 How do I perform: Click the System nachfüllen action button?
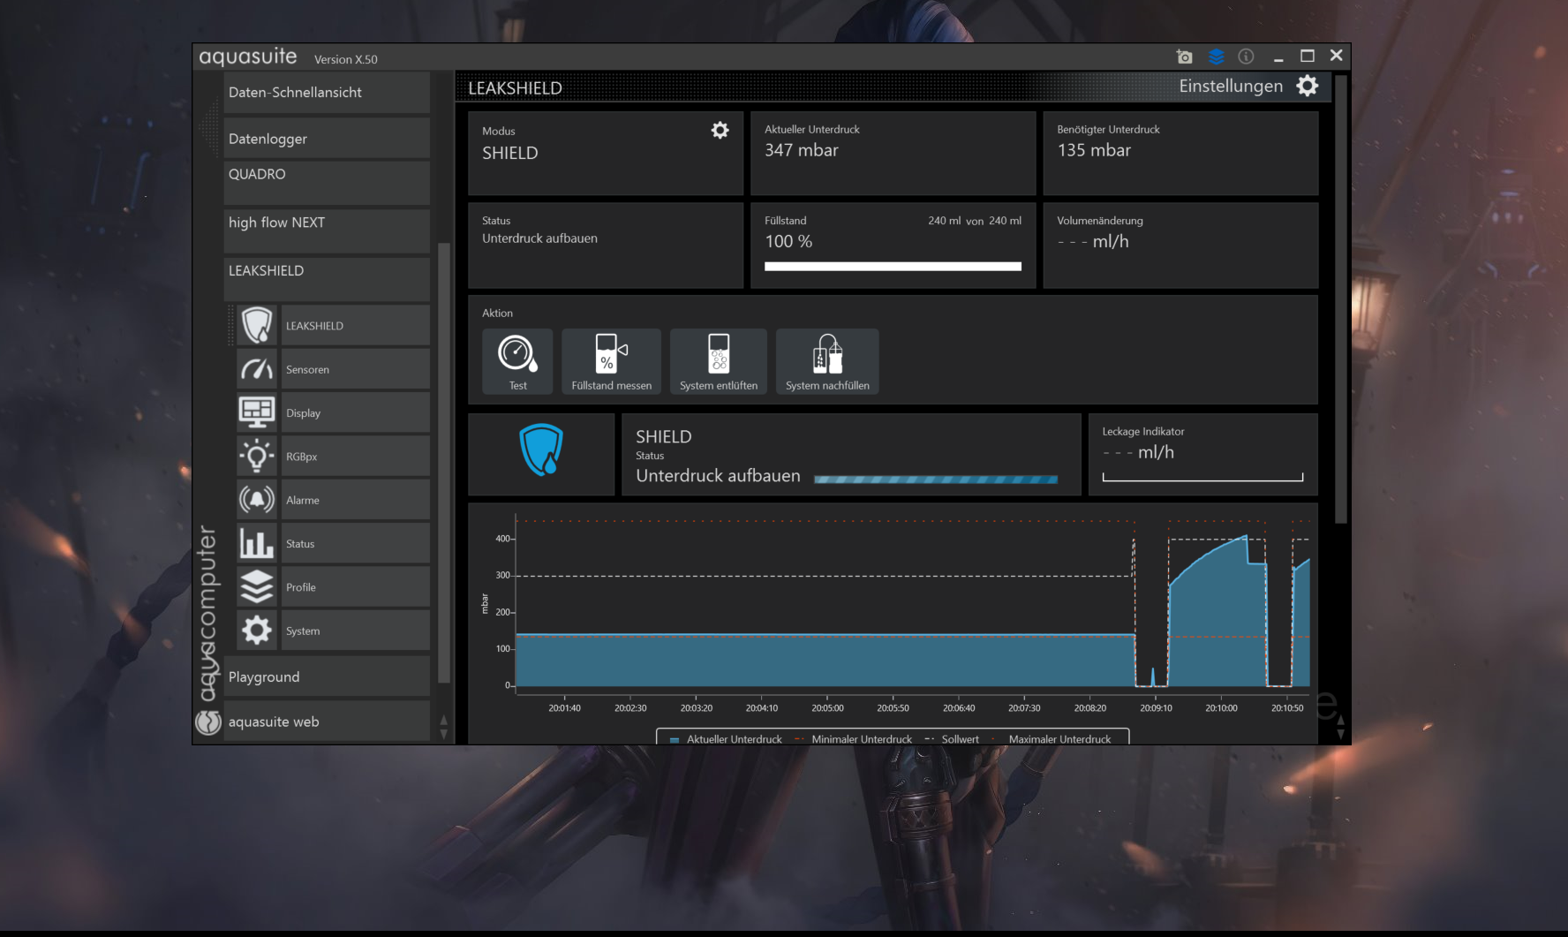click(827, 361)
